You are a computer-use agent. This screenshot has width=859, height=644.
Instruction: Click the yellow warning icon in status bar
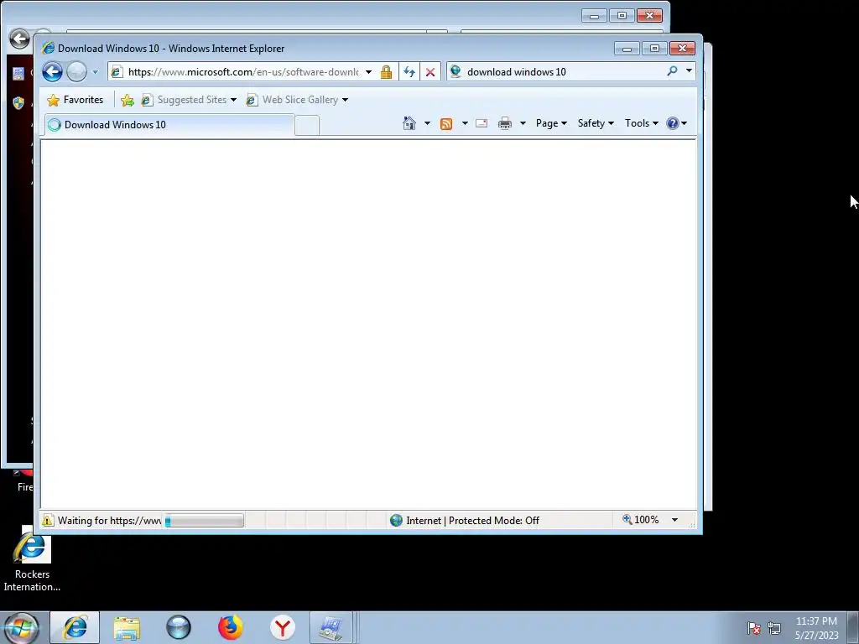pos(48,520)
